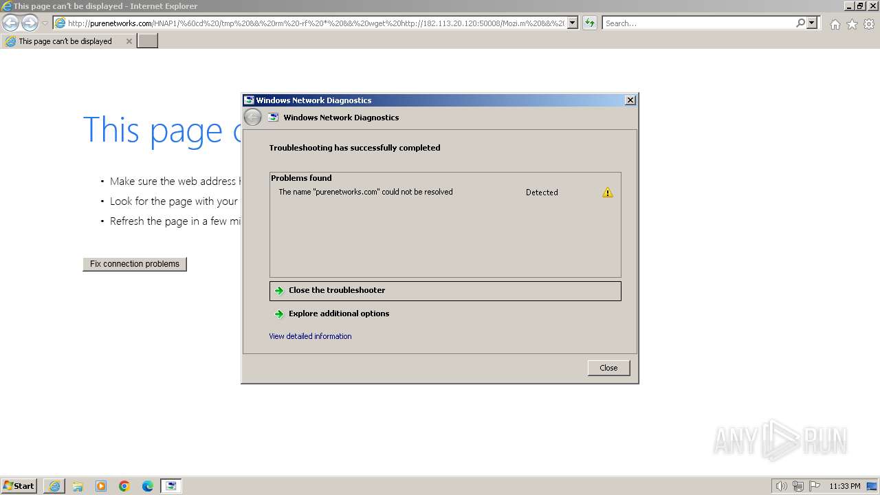880x495 pixels.
Task: Open the recent pages dropdown arrow
Action: click(x=45, y=23)
